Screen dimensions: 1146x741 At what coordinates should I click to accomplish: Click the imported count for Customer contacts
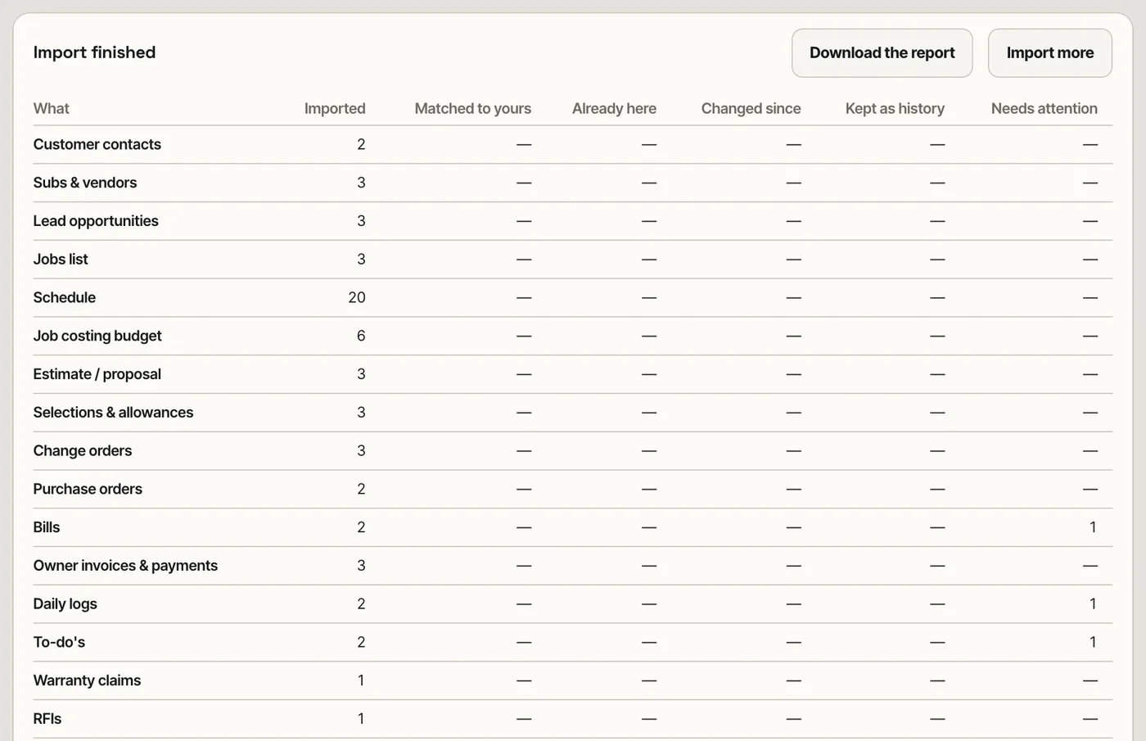click(x=361, y=144)
